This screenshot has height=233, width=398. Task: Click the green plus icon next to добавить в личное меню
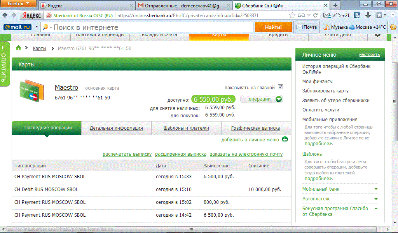(x=285, y=139)
